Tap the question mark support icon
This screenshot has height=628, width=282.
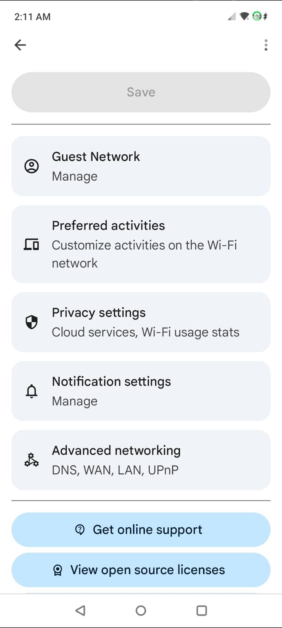(80, 529)
